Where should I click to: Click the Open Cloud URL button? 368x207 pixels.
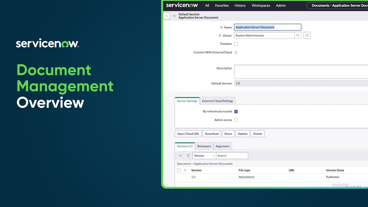(188, 134)
